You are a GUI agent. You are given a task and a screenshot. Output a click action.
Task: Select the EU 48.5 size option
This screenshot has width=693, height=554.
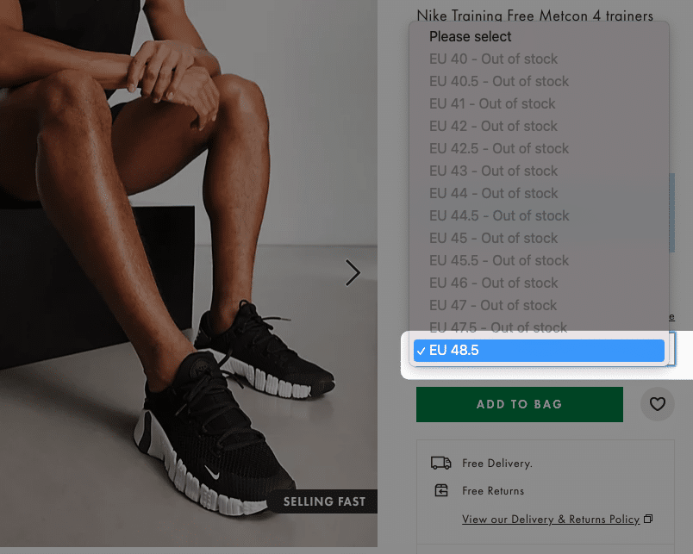(539, 351)
